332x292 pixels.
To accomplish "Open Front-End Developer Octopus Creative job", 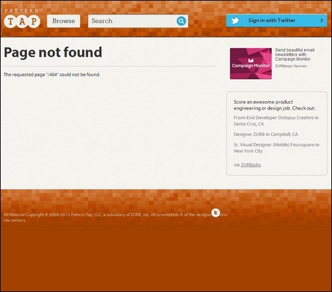I will [x=276, y=121].
